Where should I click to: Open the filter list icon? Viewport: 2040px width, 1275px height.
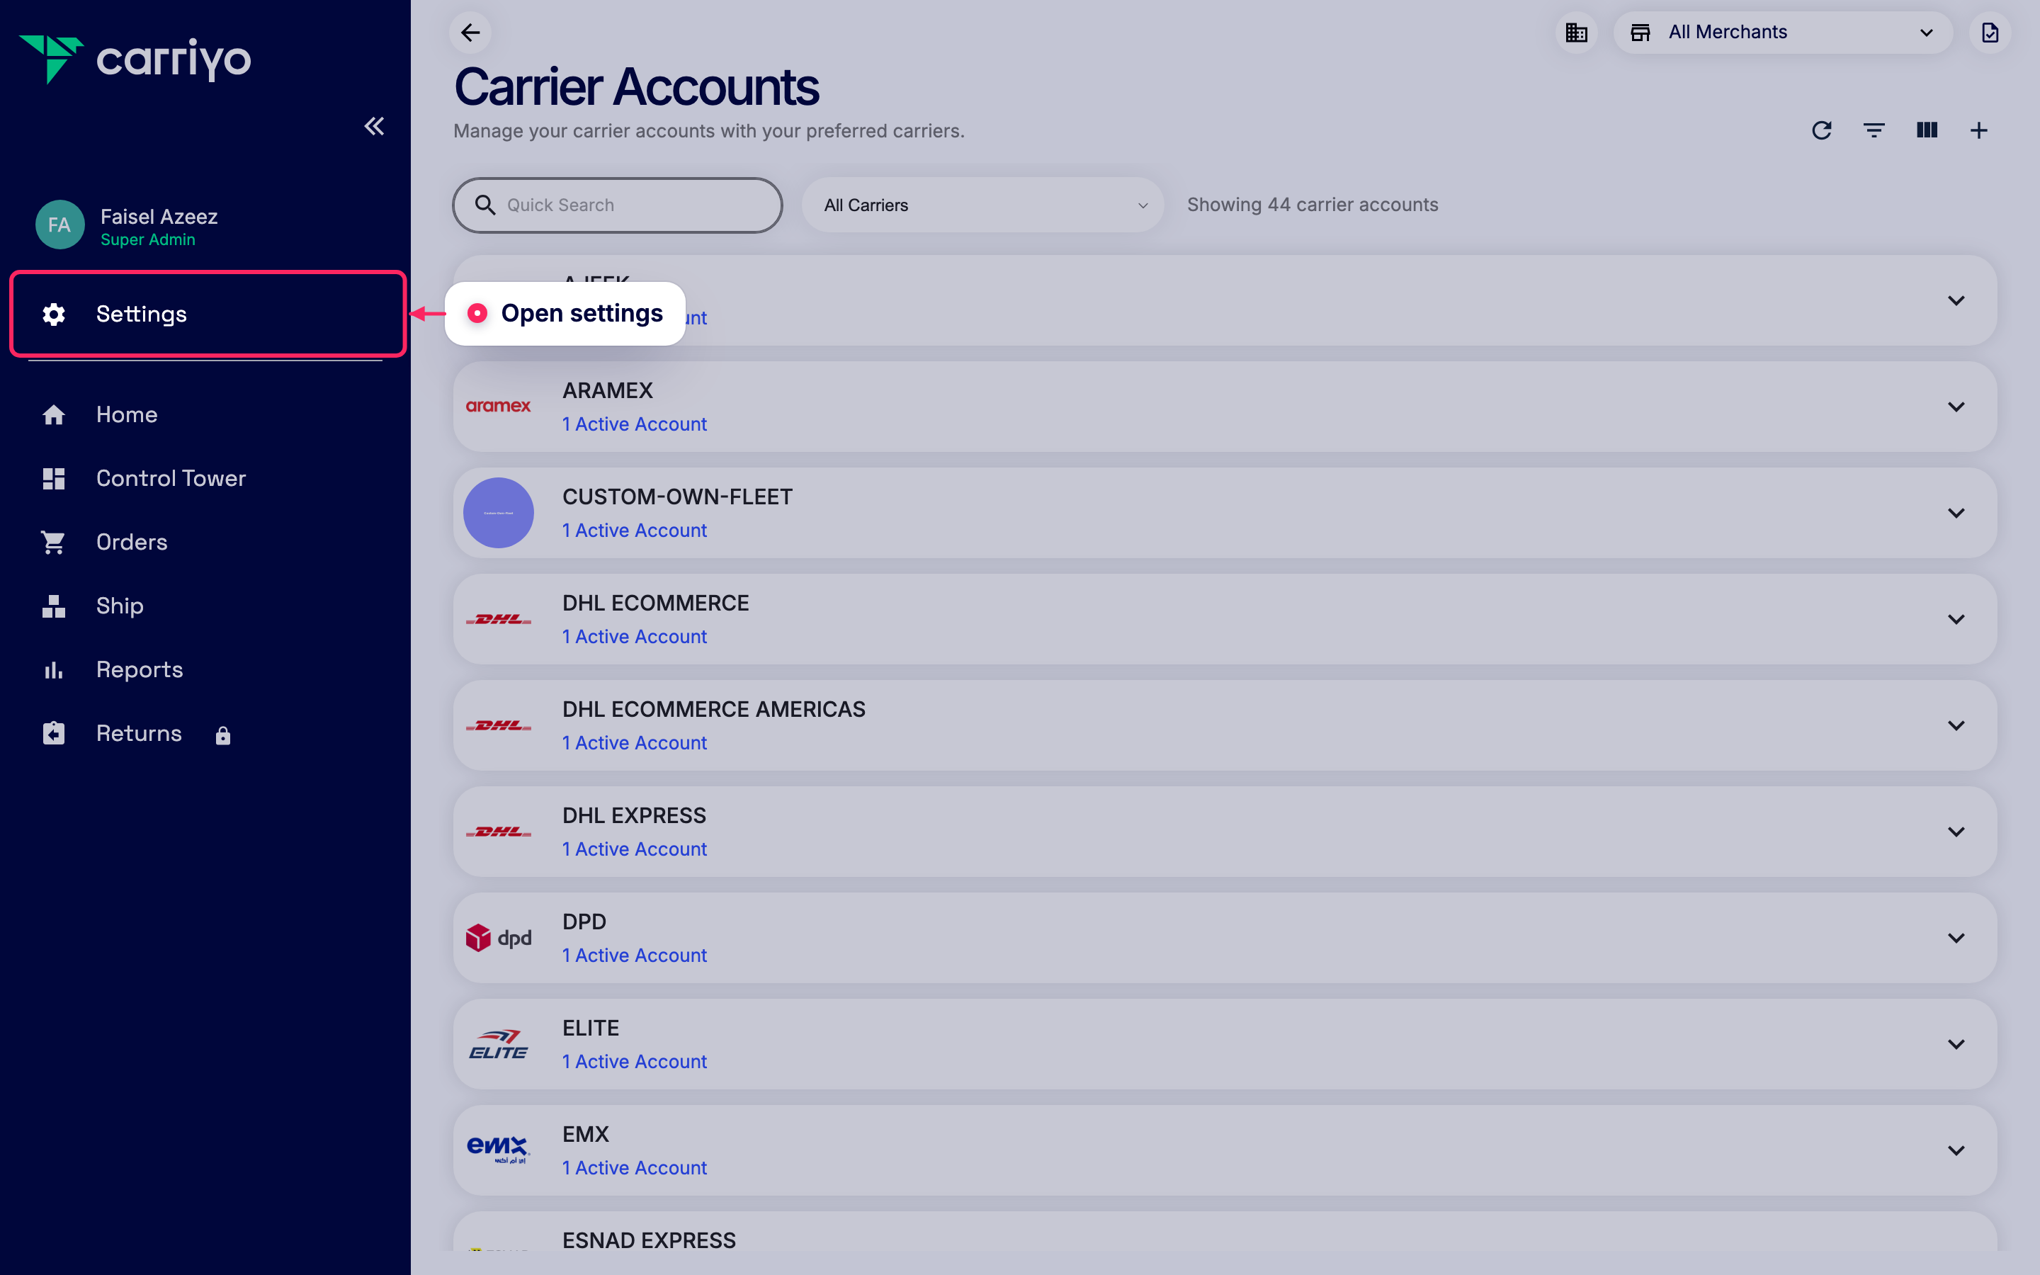1874,131
